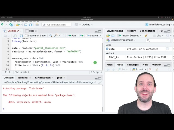Viewport: 174px width, 130px height.
Task: Click the editor Save script icon
Action: point(21,35)
